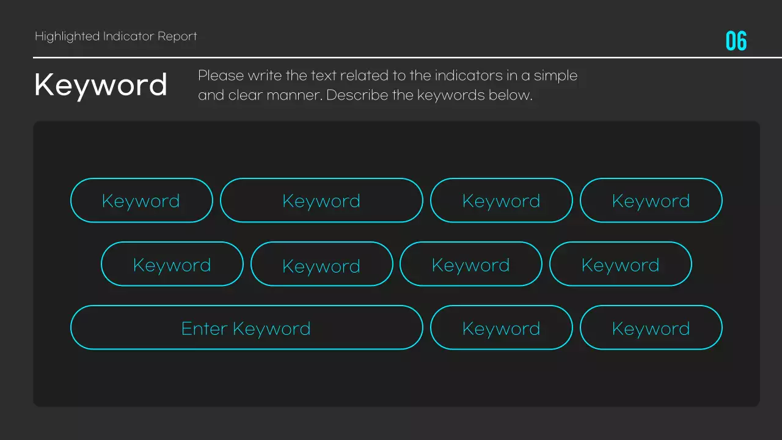Screen dimensions: 782x440
Task: Click the Highlighted Indicator Report header text
Action: coord(115,37)
